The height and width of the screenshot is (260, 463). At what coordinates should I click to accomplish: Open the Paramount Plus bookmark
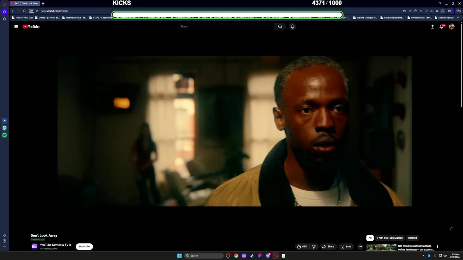click(x=74, y=18)
